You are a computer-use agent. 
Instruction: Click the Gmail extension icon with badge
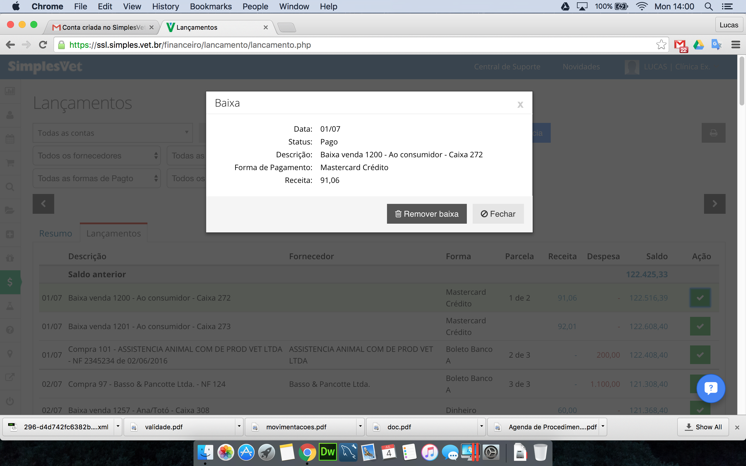(681, 45)
